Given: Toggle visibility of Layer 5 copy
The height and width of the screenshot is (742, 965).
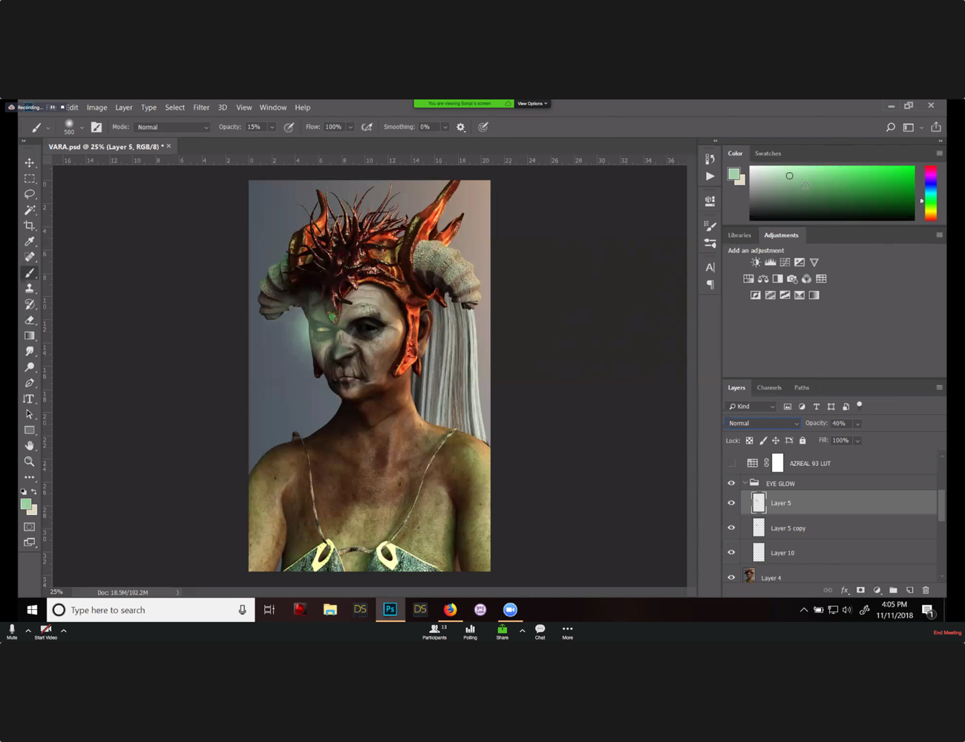Looking at the screenshot, I should coord(731,528).
